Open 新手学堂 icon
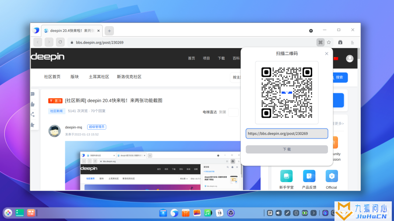The image size is (394, 221). pos(286,176)
